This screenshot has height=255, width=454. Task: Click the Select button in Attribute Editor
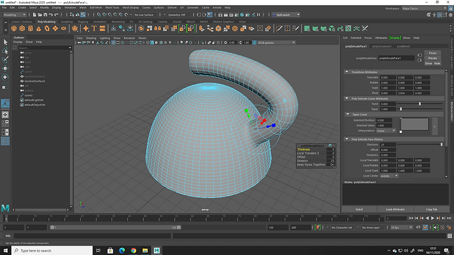point(359,209)
